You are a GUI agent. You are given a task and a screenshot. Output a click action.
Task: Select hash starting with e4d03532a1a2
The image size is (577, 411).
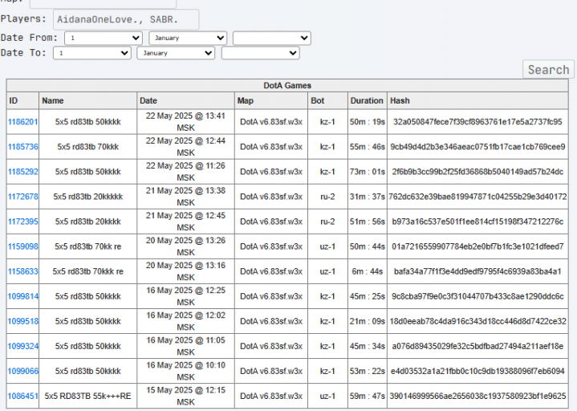[x=477, y=371]
